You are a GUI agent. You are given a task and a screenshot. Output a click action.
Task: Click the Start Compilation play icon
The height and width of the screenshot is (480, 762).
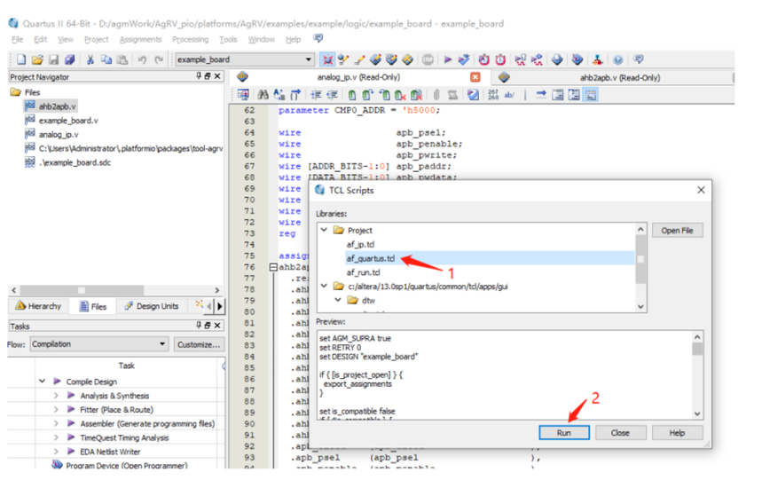(448, 59)
